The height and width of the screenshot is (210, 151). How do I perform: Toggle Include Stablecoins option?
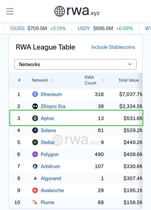pos(113,47)
